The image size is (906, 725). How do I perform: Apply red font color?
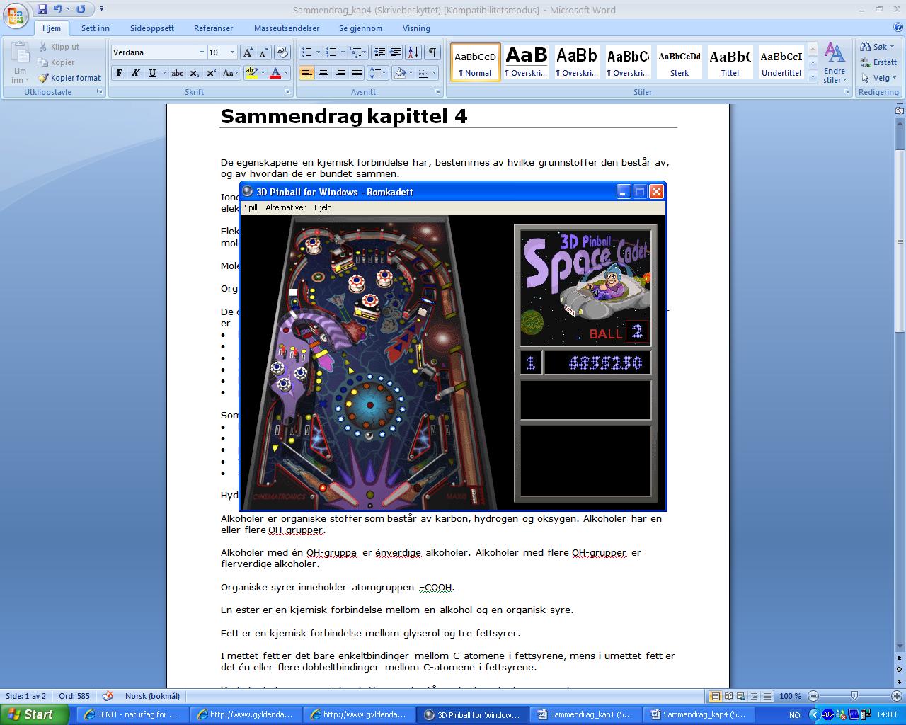(x=275, y=73)
